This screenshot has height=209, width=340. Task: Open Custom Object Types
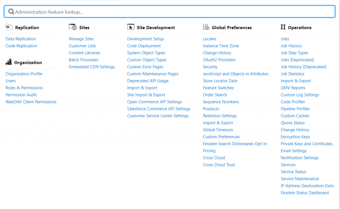click(x=147, y=60)
